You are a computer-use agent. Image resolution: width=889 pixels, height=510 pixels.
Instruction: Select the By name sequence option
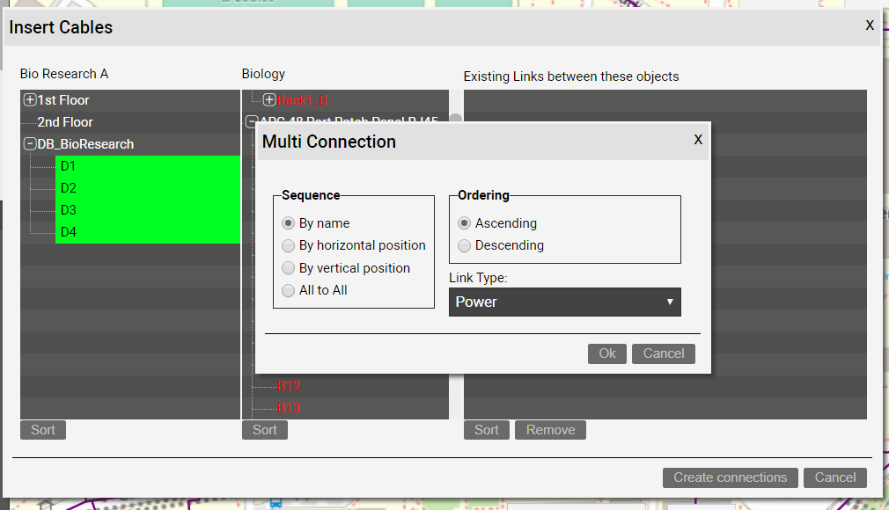[288, 223]
